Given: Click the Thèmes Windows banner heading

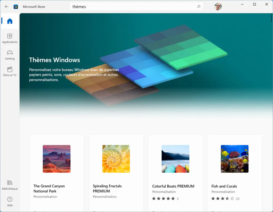Looking at the screenshot, I should coord(54,60).
